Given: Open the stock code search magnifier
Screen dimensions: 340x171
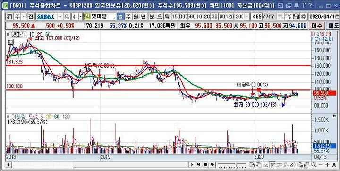Looking at the screenshot, I should click(x=67, y=16).
